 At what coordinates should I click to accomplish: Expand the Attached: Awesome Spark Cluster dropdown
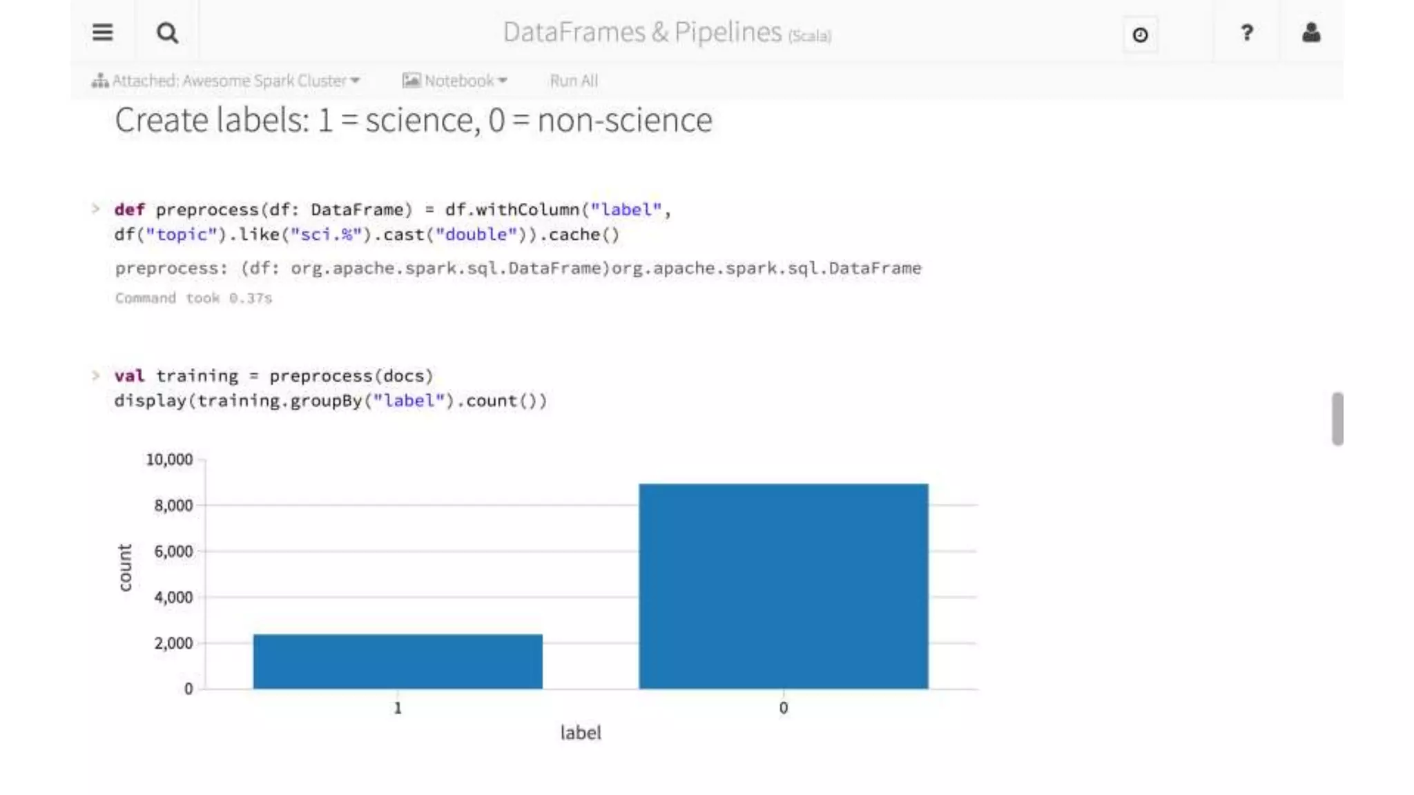226,81
